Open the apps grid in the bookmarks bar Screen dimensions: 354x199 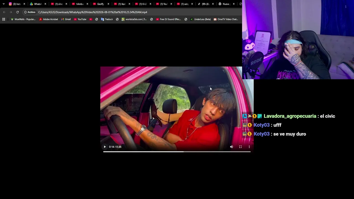(4, 19)
